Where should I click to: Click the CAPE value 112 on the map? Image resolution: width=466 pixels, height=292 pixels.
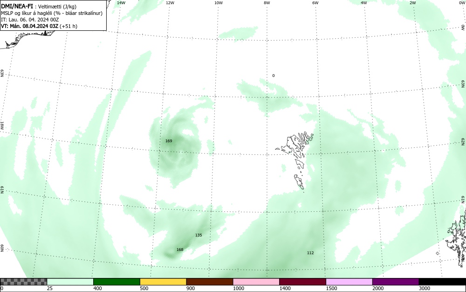point(310,253)
